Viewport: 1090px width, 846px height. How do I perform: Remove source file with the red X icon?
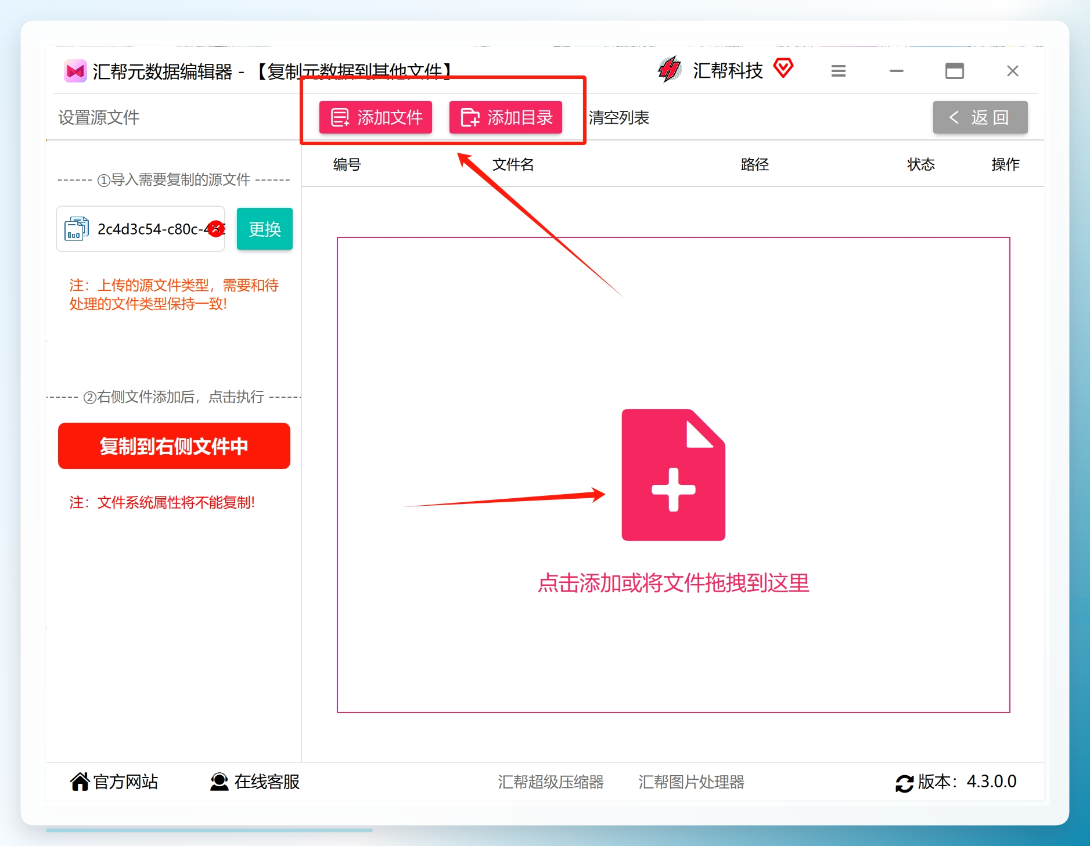click(x=216, y=229)
